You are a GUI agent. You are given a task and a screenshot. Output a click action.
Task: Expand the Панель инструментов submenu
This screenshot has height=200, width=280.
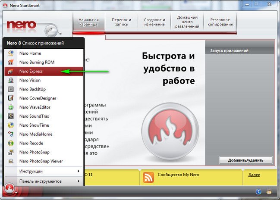click(44, 181)
